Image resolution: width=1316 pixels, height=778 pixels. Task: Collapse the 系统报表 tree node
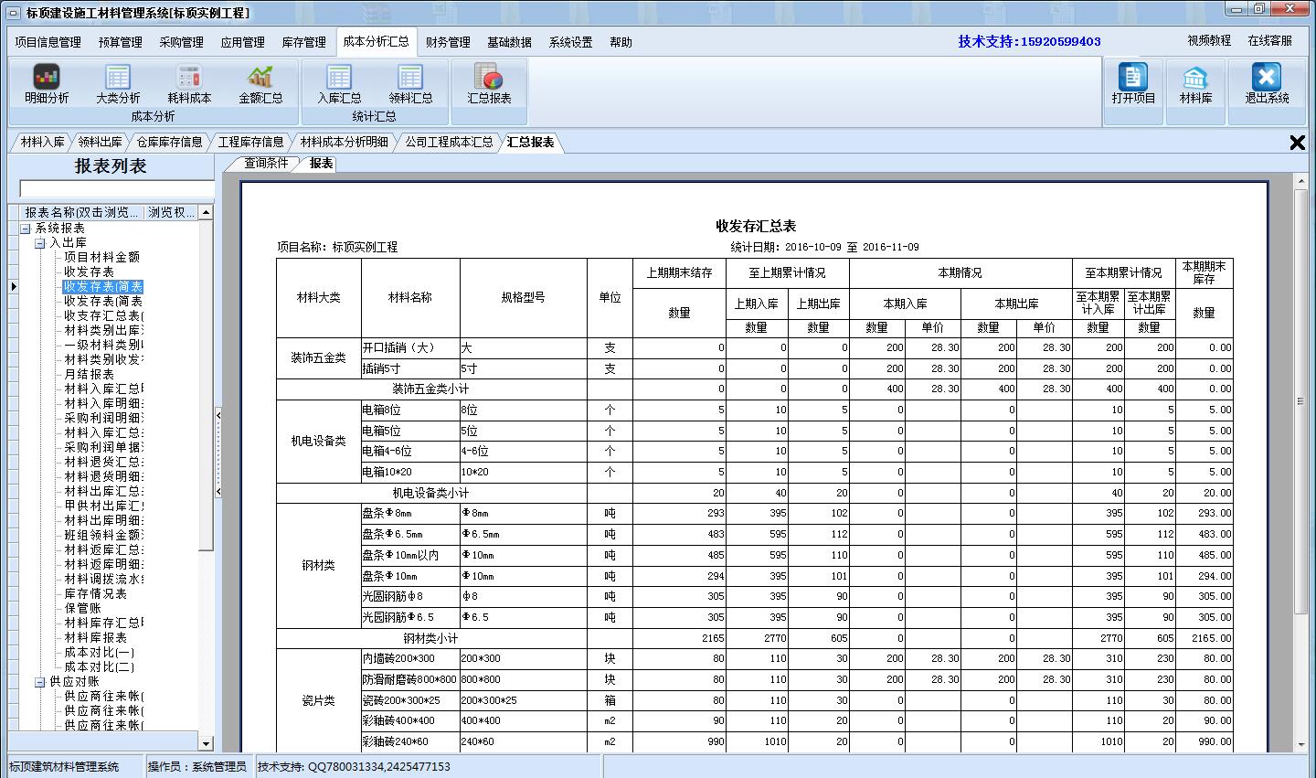pos(26,228)
